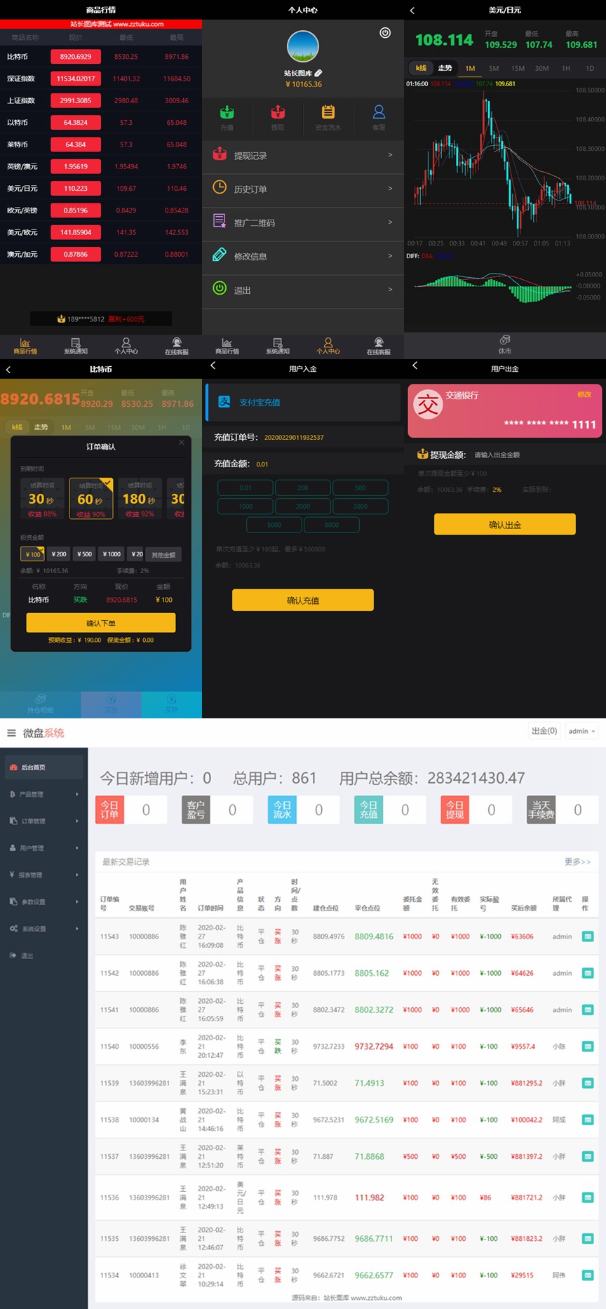Choose the 180秒 settlement time option
Viewport: 606px width, 1309px height.
(x=139, y=499)
